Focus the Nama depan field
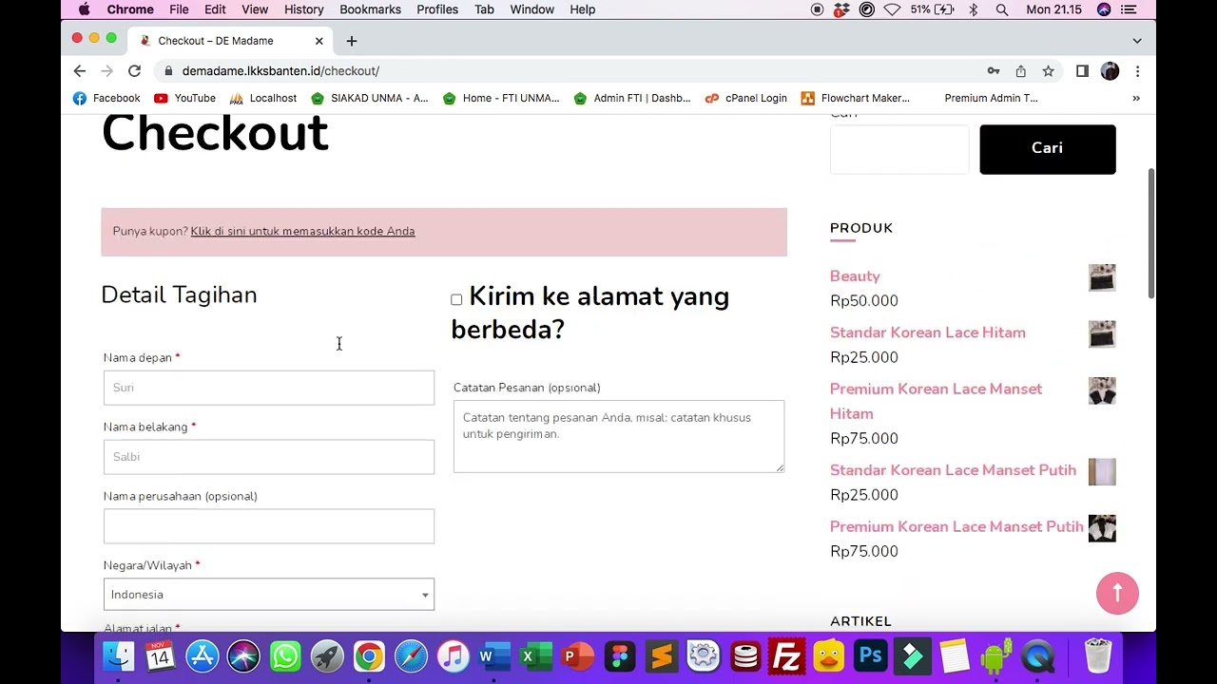The height and width of the screenshot is (684, 1217). click(x=269, y=388)
